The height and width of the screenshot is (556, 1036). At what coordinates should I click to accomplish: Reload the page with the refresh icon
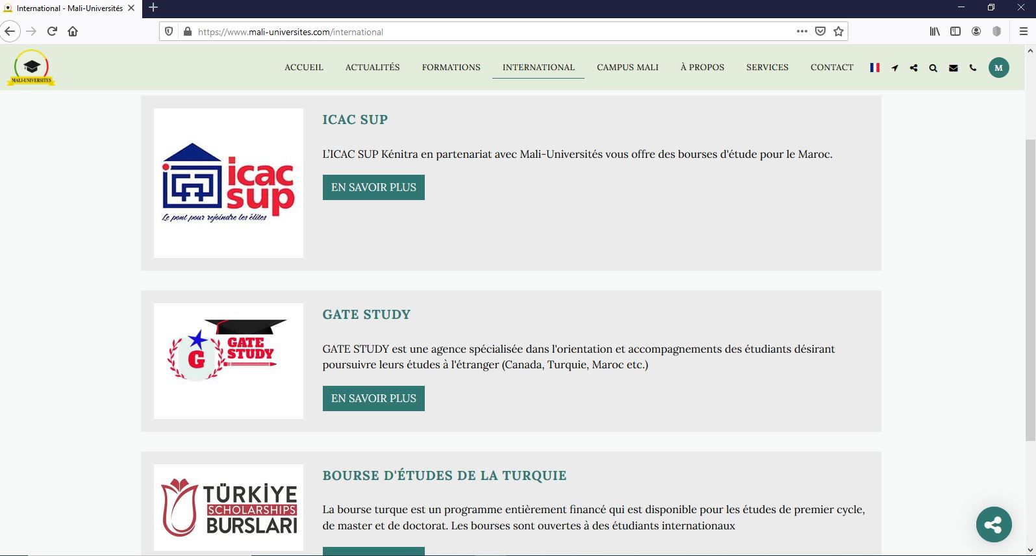[x=52, y=31]
